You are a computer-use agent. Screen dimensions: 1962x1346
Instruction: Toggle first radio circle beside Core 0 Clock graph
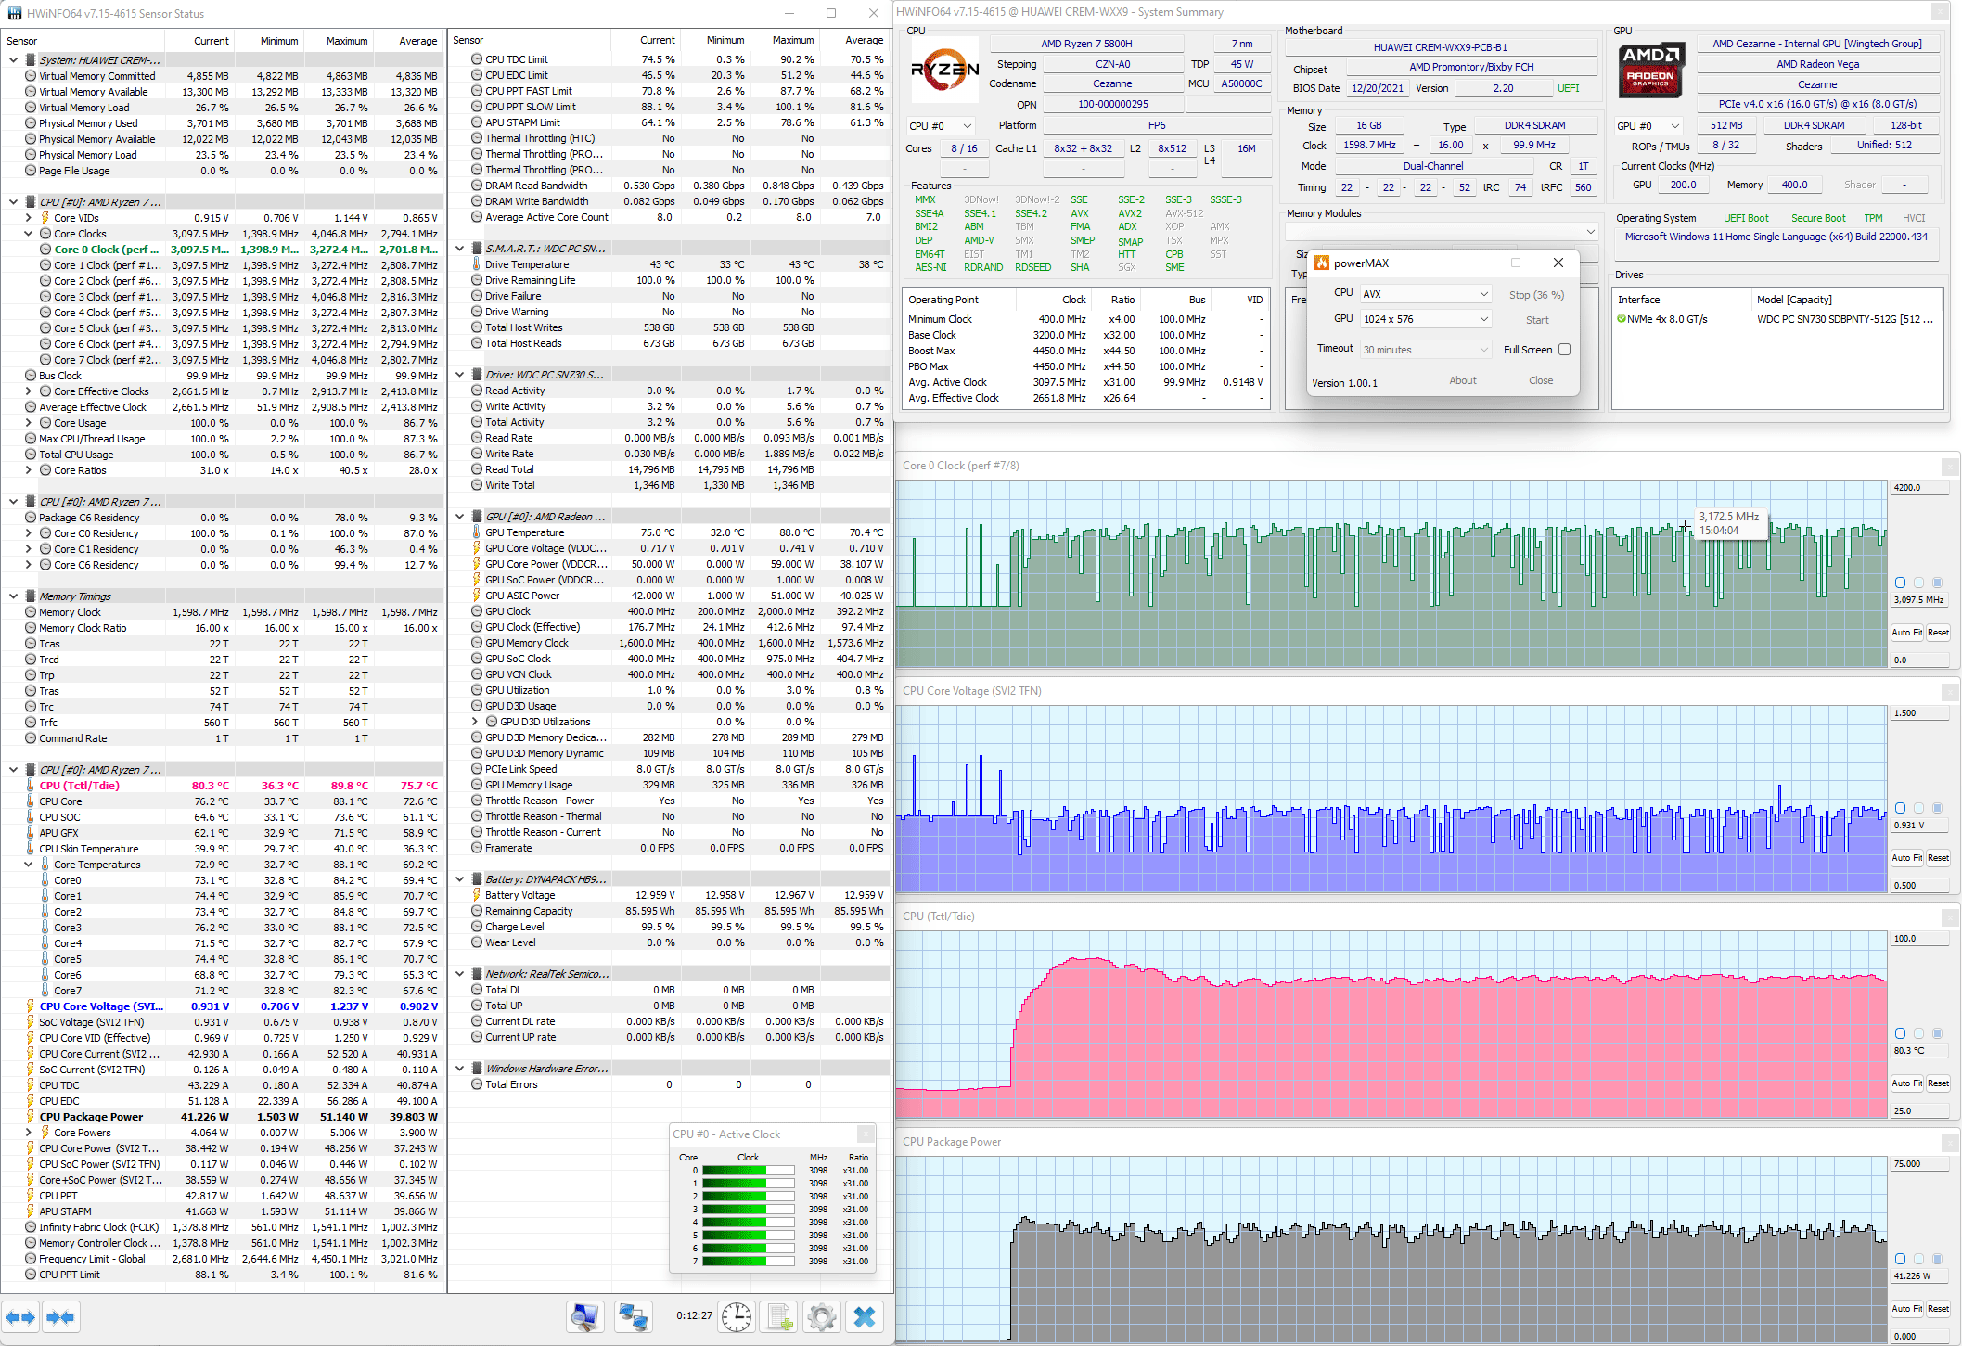coord(1900,583)
